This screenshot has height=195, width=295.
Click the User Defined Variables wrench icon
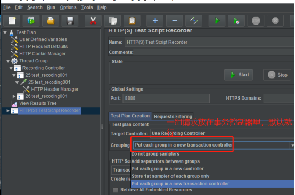14,40
